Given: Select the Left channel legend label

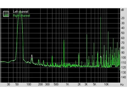Looking at the screenshot, I should tap(21, 12).
